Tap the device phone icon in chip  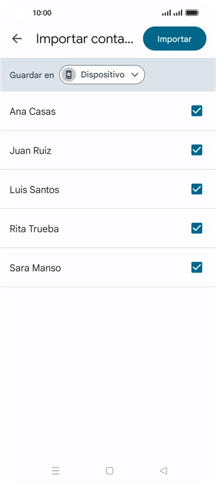coord(69,75)
